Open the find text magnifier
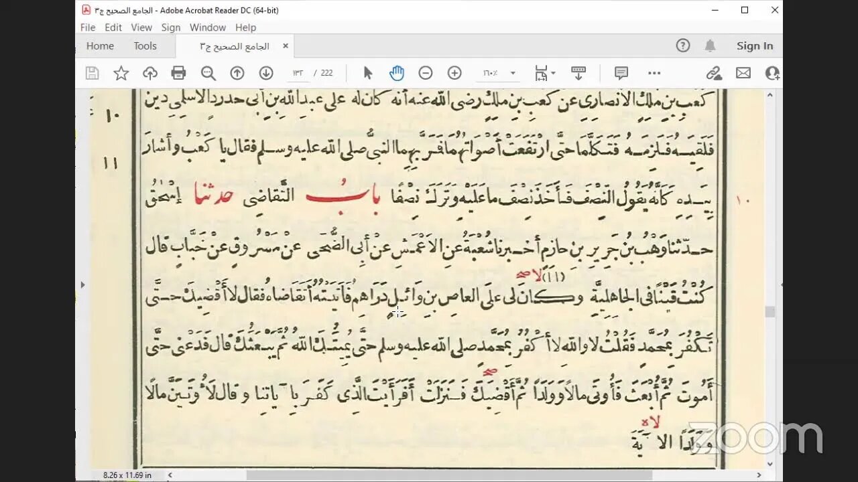This screenshot has height=482, width=858. coord(208,73)
